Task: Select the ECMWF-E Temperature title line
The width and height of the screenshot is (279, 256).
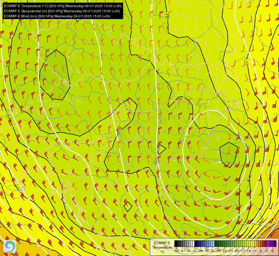Action: 63,6
